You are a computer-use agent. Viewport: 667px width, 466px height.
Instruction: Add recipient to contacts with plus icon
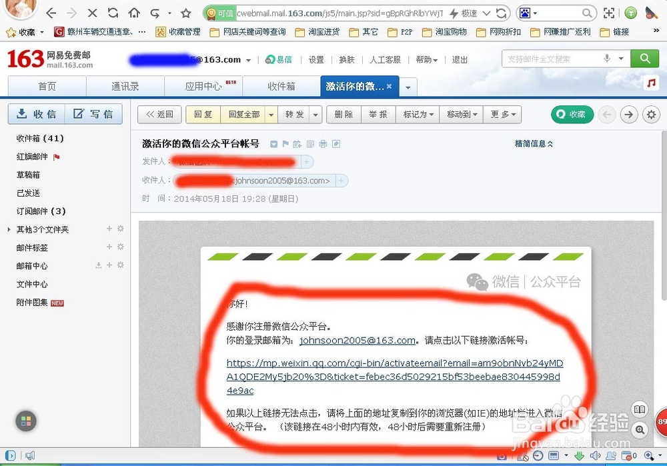tap(341, 181)
